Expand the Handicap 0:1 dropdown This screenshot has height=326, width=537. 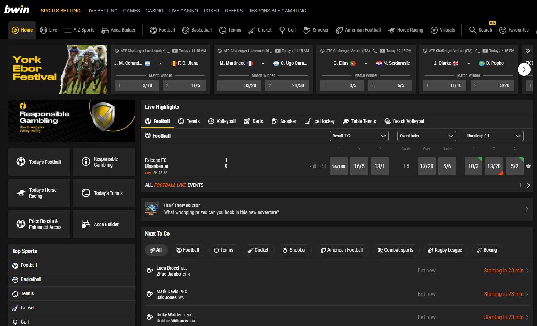[x=494, y=136]
